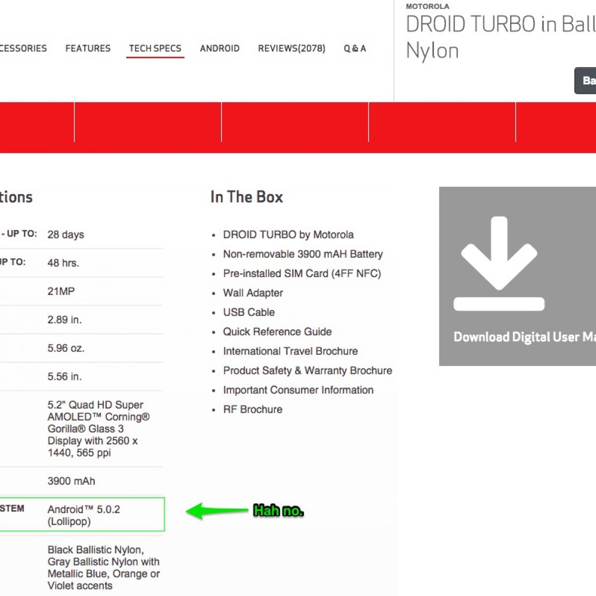Click the 'Hah no.' annotation text

click(x=278, y=511)
